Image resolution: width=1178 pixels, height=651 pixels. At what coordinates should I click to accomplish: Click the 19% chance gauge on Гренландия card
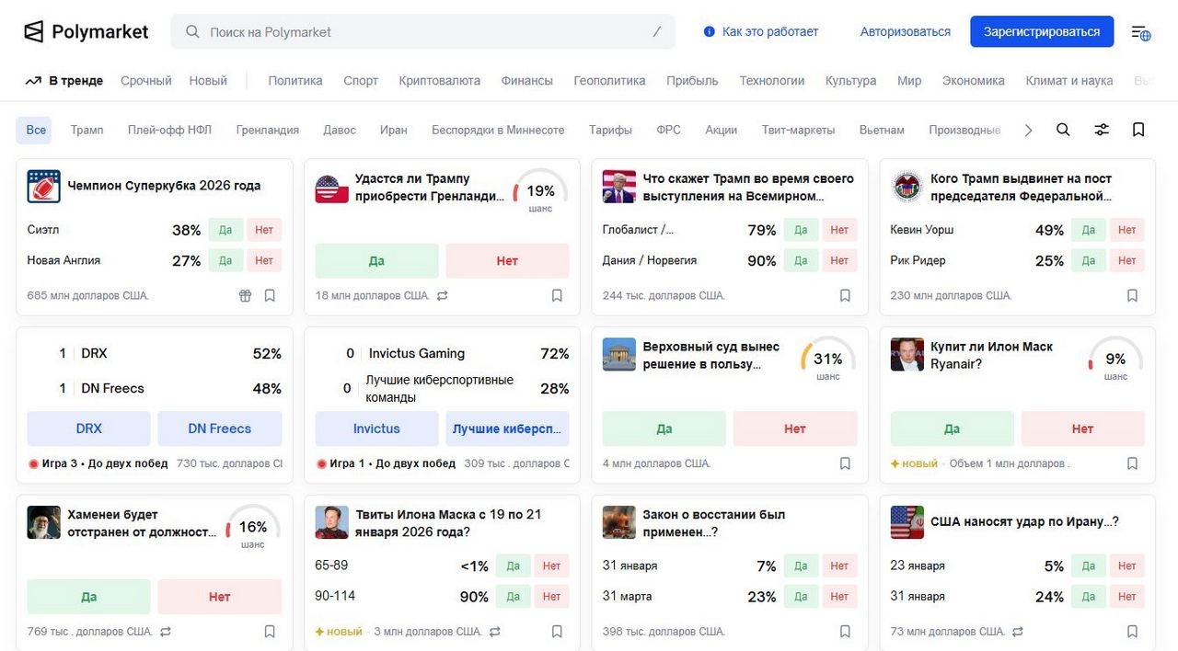pos(540,191)
